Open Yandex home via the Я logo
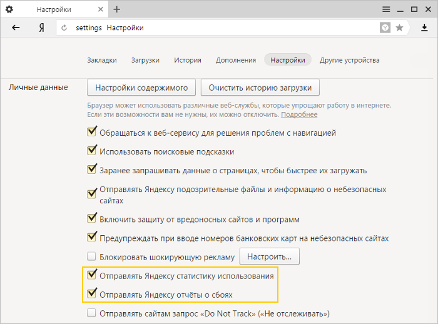The width and height of the screenshot is (438, 324). click(41, 28)
